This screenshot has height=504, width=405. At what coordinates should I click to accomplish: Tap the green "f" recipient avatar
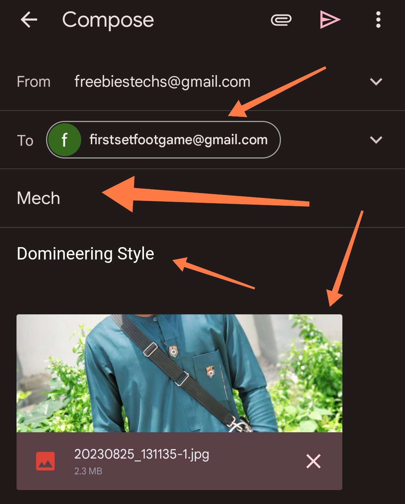point(64,140)
